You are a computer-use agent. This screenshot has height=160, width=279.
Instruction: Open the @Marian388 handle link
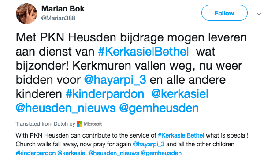pos(58,18)
